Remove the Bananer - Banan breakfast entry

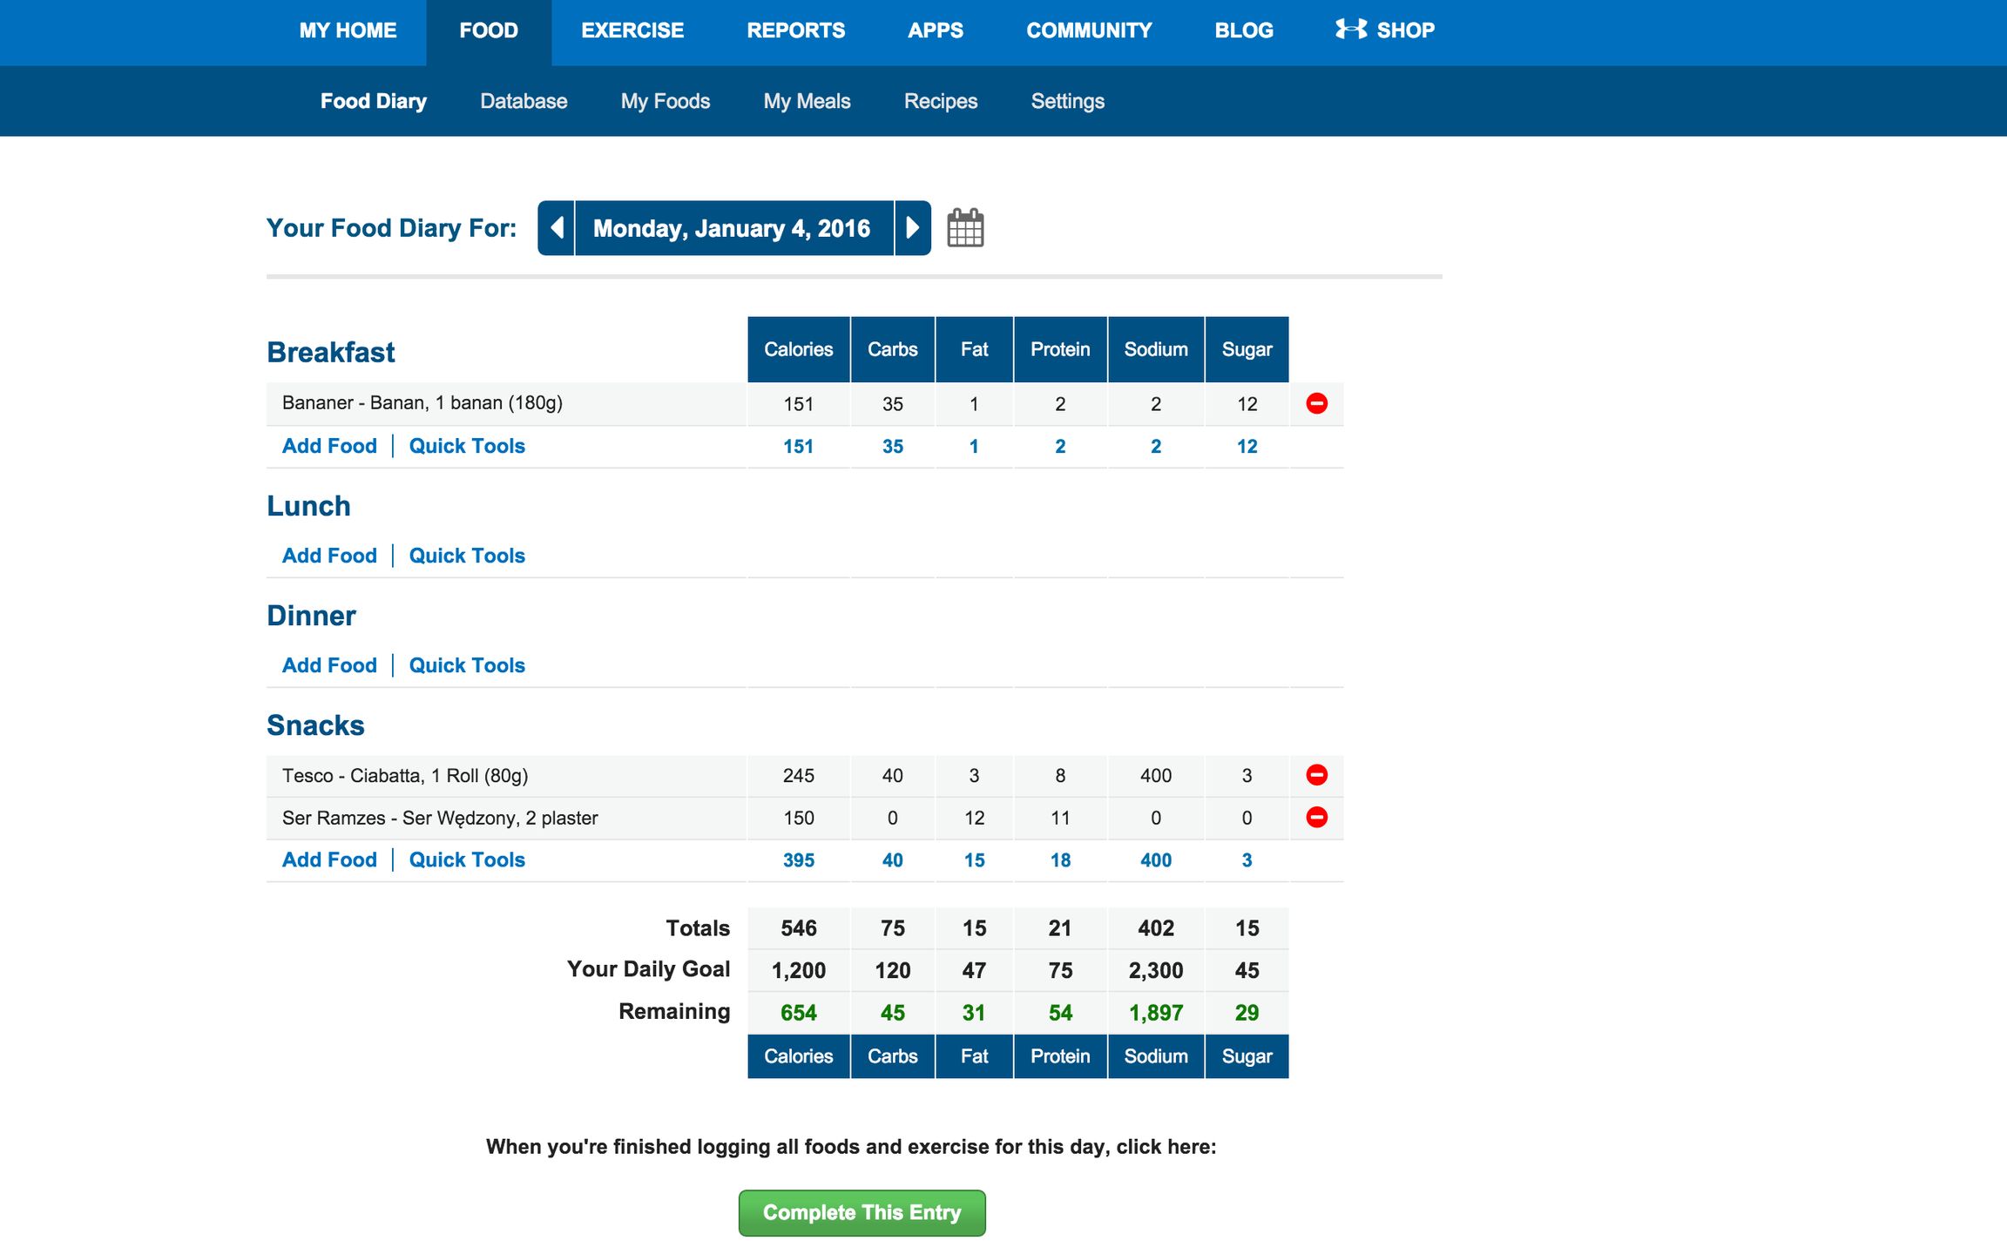point(1316,403)
